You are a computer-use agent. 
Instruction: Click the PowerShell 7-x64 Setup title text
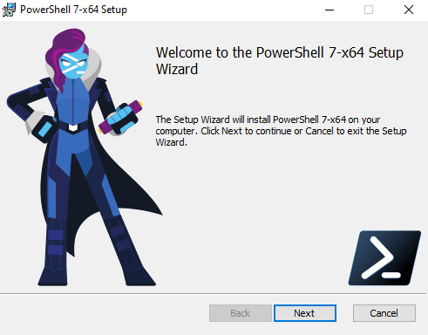click(x=73, y=10)
